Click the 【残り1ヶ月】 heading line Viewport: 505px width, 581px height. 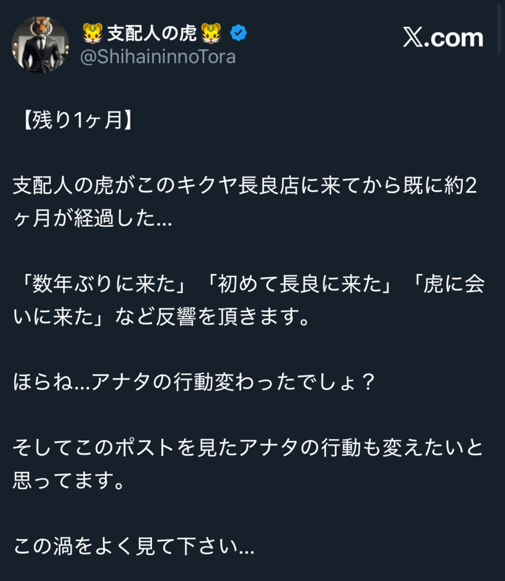73,121
